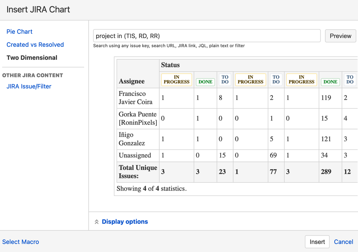Cancel the Insert JIRA Chart dialog
The width and height of the screenshot is (358, 252).
(x=343, y=242)
